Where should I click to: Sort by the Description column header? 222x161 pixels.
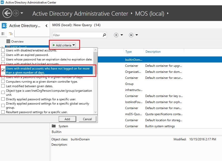tap(153, 52)
